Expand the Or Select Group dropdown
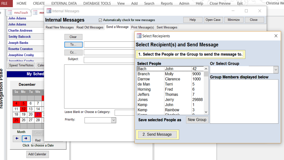 pyautogui.click(x=276, y=70)
